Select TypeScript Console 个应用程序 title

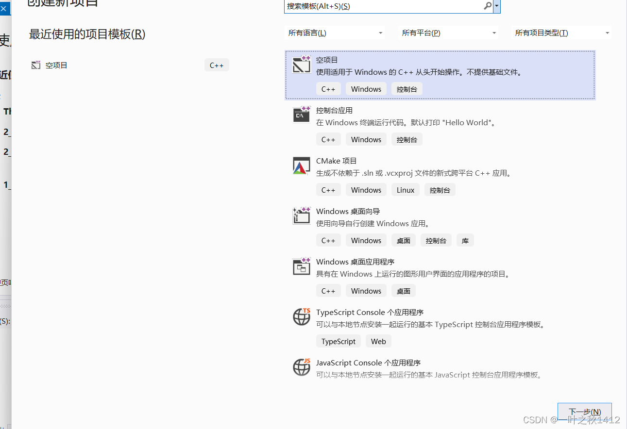370,313
